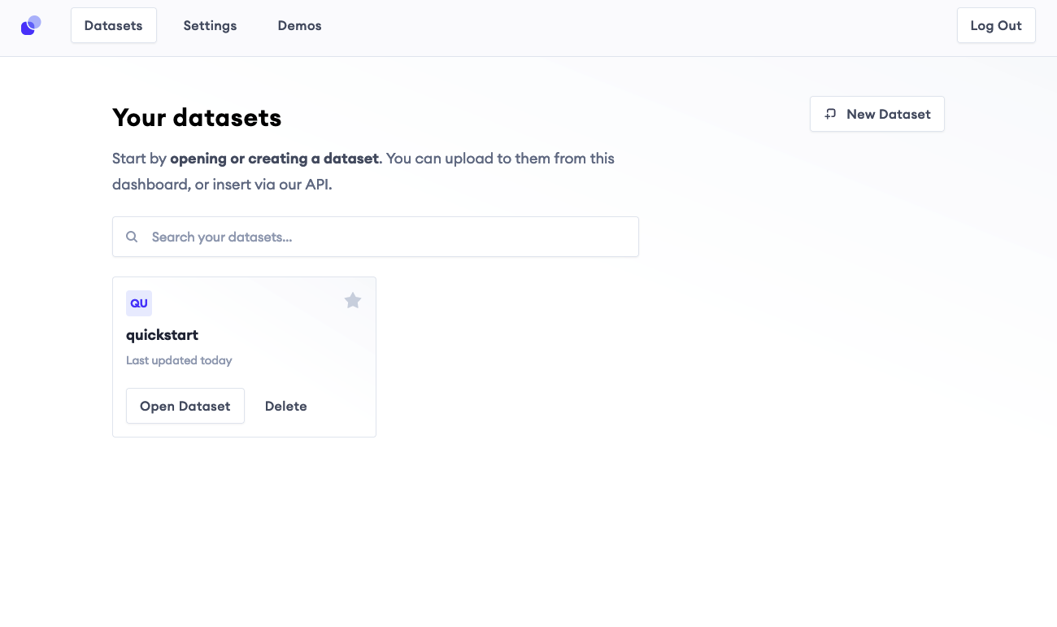
Task: Star the quickstart dataset as favorite
Action: 353,301
